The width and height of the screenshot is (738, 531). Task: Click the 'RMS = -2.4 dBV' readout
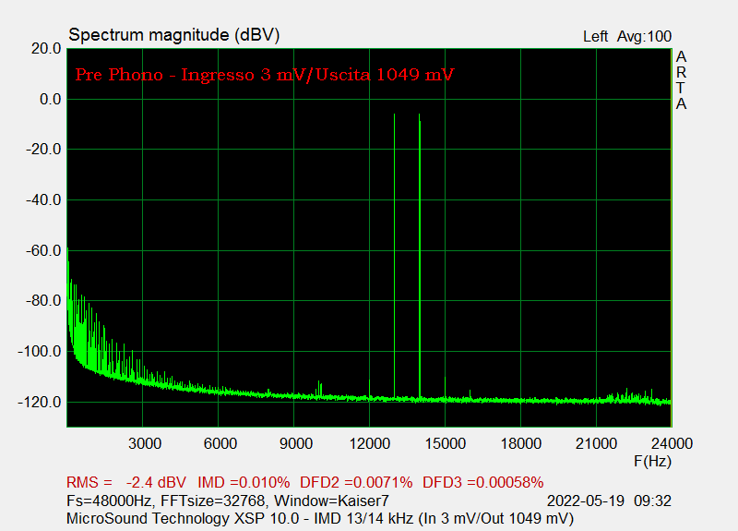point(126,482)
